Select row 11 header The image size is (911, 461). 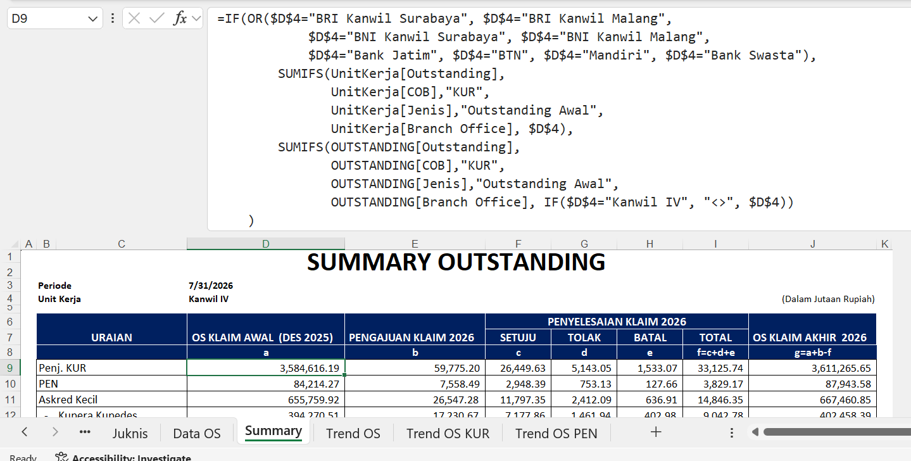click(10, 400)
